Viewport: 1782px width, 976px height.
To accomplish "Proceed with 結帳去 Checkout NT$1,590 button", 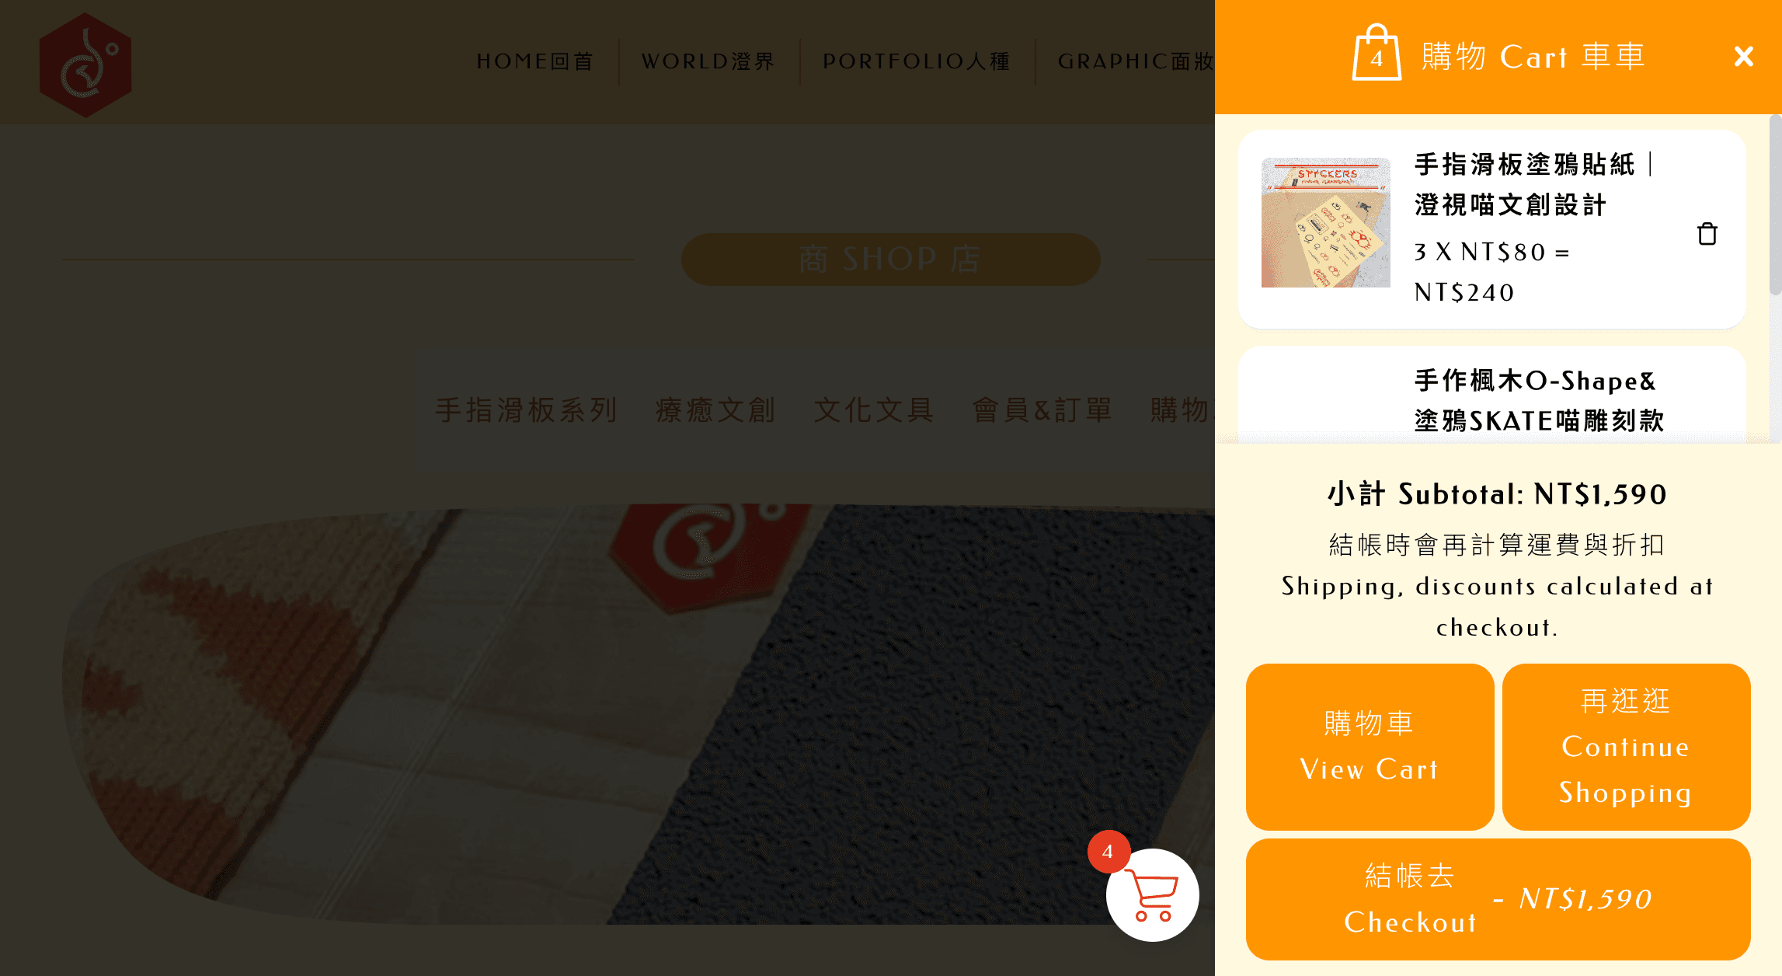I will click(x=1498, y=898).
